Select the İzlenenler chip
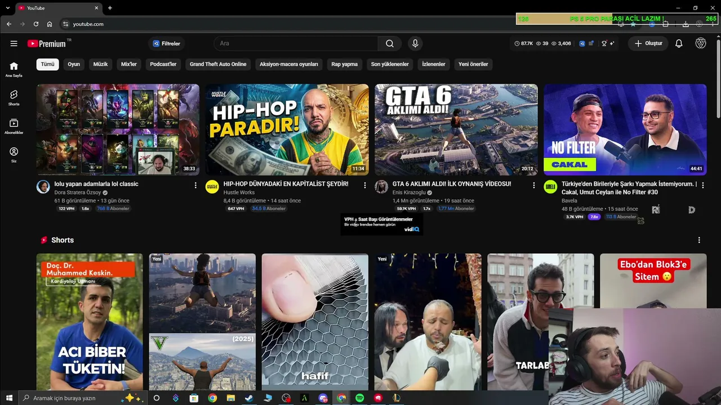The height and width of the screenshot is (405, 721). [x=434, y=64]
